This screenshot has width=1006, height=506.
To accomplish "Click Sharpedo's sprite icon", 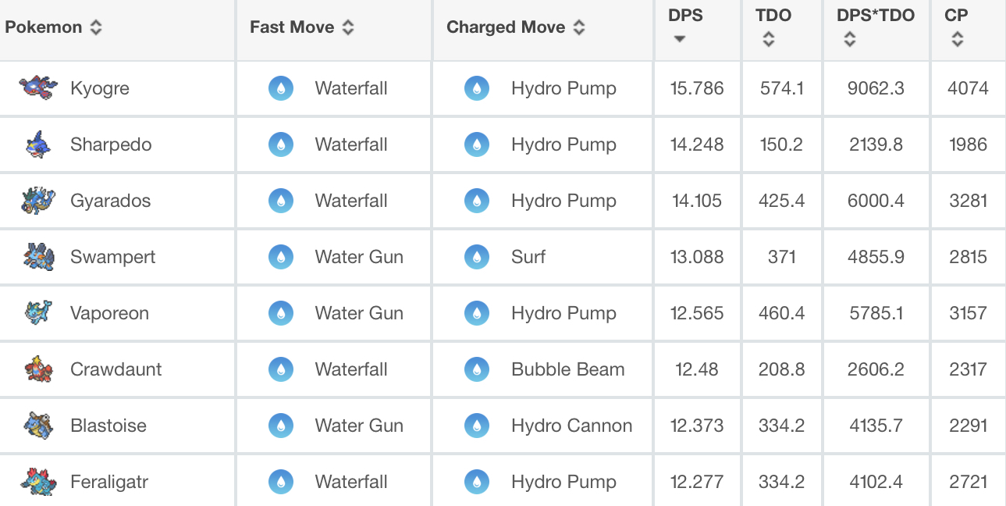I will pyautogui.click(x=38, y=144).
